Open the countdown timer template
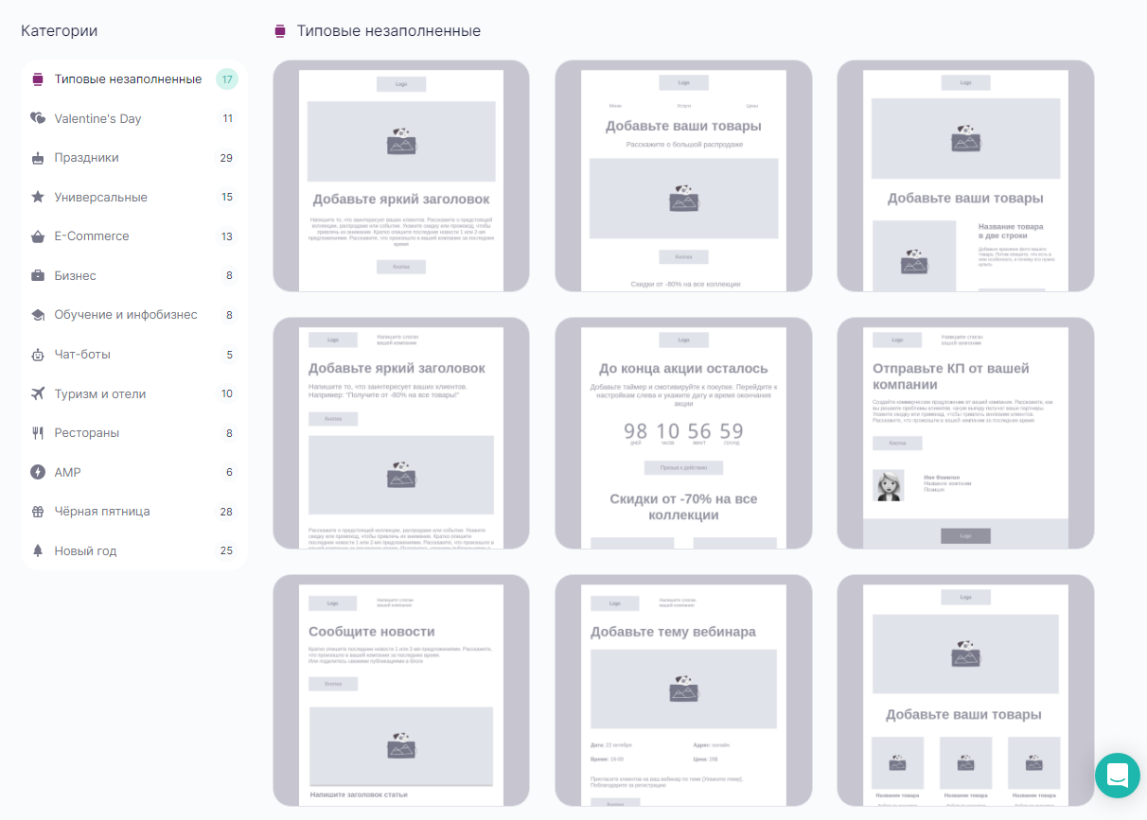 (683, 433)
